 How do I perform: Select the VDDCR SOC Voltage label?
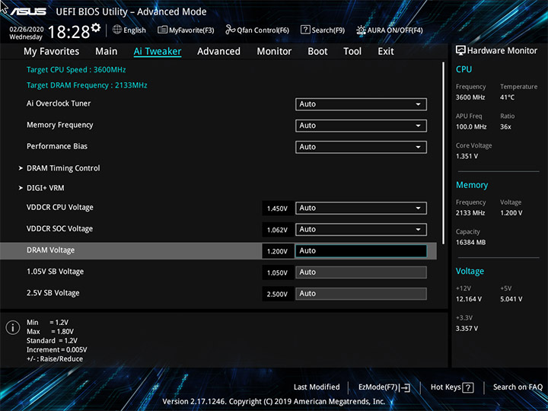pyautogui.click(x=60, y=228)
